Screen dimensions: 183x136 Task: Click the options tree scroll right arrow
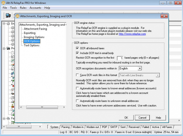[x=64, y=107]
